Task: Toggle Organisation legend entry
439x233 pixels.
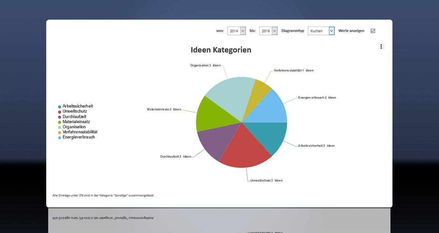Action: coord(72,127)
